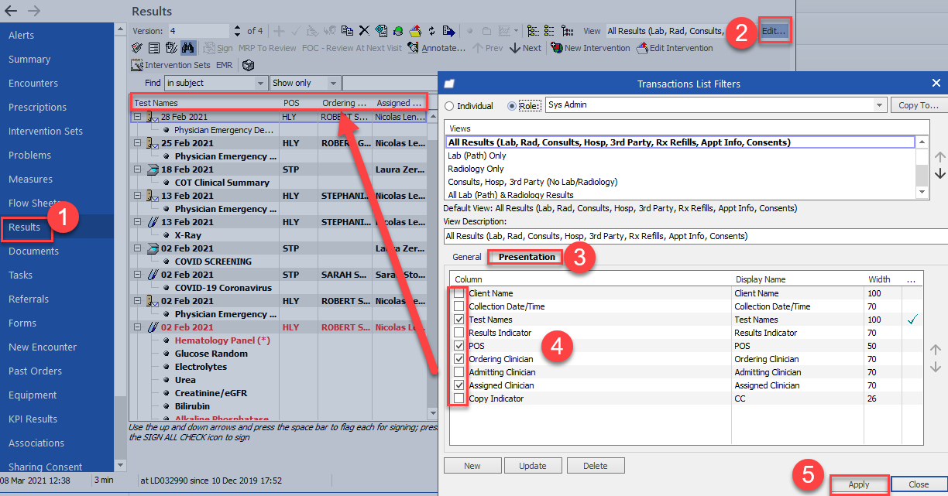The width and height of the screenshot is (948, 496).
Task: Untick the Test Names column checkbox
Action: tap(460, 320)
